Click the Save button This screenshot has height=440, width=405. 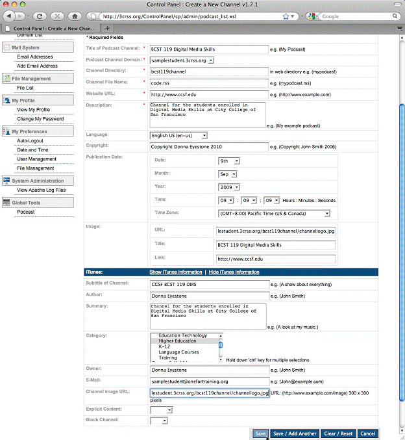260,434
